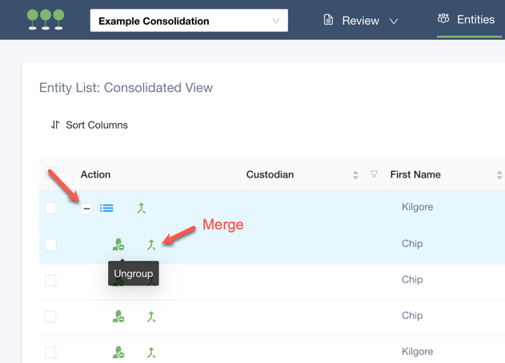This screenshot has width=505, height=363.
Task: Sort the table by First Name arrows
Action: tap(499, 174)
